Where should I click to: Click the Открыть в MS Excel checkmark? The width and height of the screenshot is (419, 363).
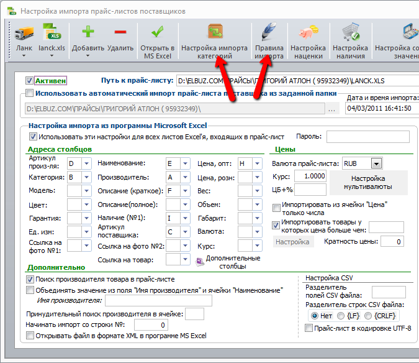point(158,32)
